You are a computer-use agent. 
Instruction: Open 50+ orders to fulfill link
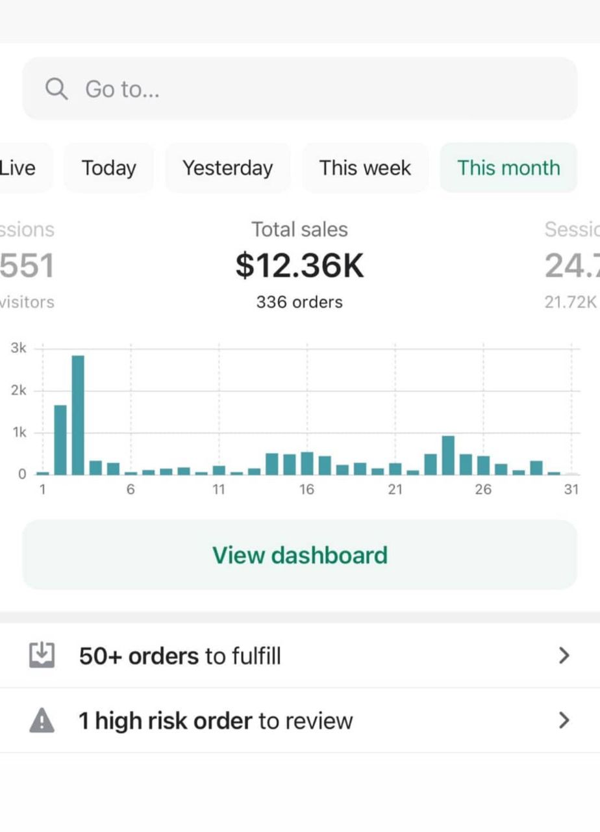coord(180,656)
